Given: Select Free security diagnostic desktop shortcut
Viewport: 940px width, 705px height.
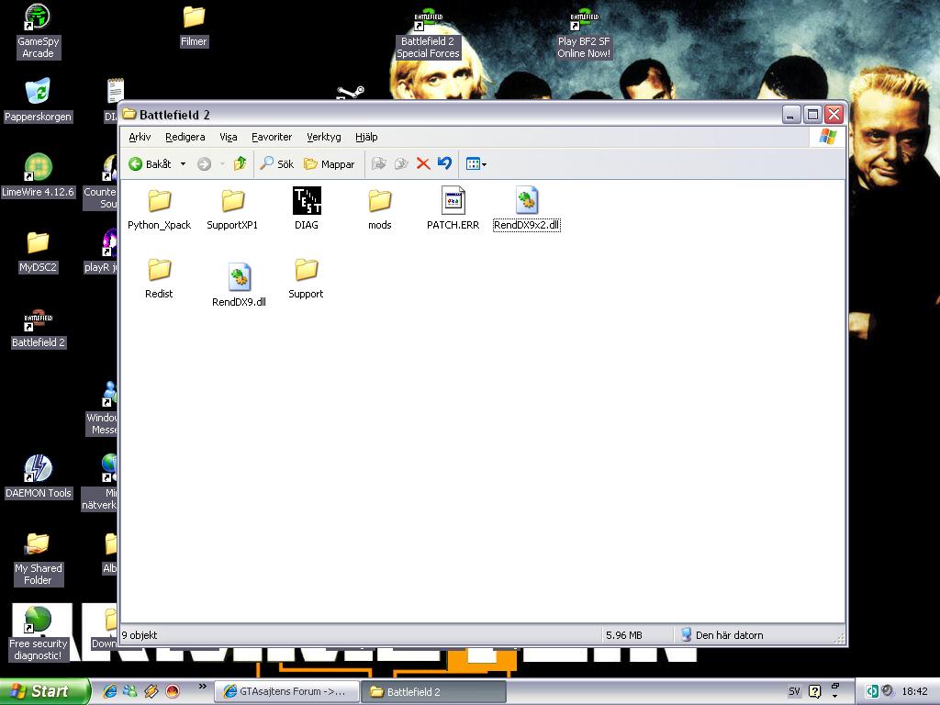Looking at the screenshot, I should [39, 633].
